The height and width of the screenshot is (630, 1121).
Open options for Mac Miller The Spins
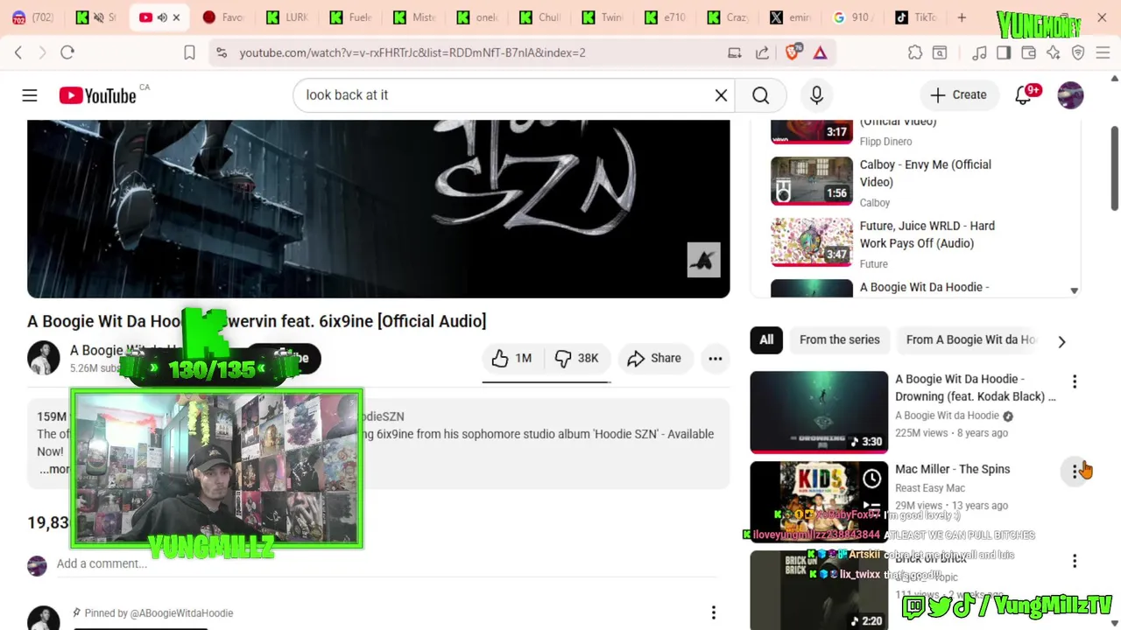(1075, 472)
